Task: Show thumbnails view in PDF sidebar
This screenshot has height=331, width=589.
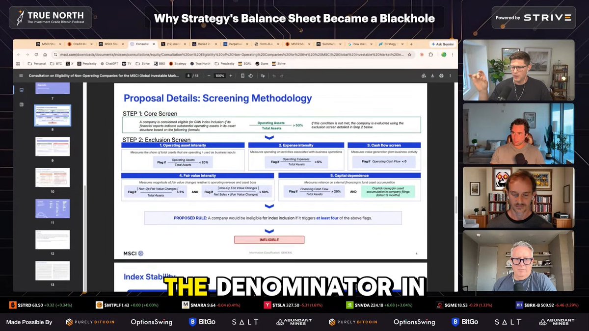Action: [21, 90]
